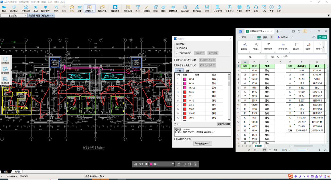This screenshot has height=180, width=331.
Task: Click the pink color swatch in row 1
Action: tap(185, 79)
